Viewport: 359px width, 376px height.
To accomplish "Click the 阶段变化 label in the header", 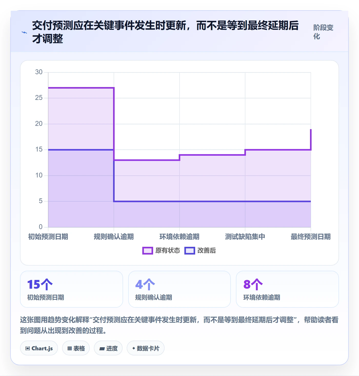I will [323, 32].
